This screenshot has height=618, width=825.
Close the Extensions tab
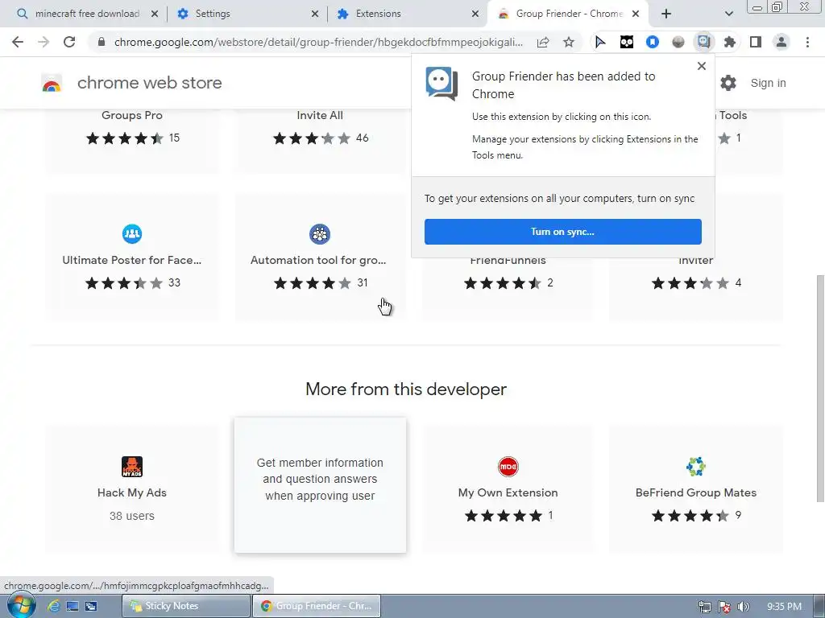(475, 14)
